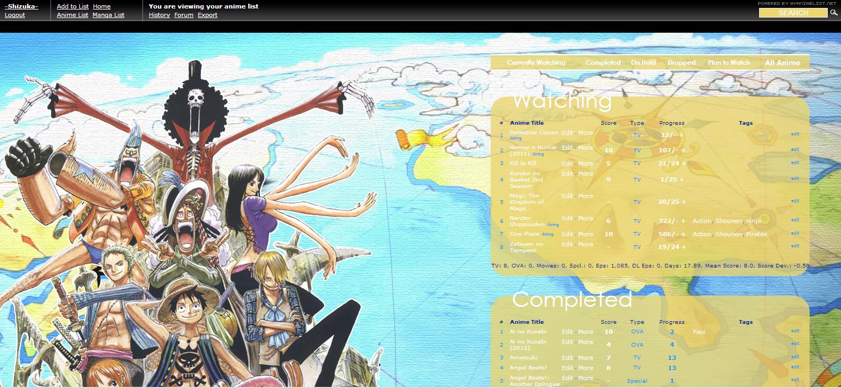Switch to the Completed tab

603,63
